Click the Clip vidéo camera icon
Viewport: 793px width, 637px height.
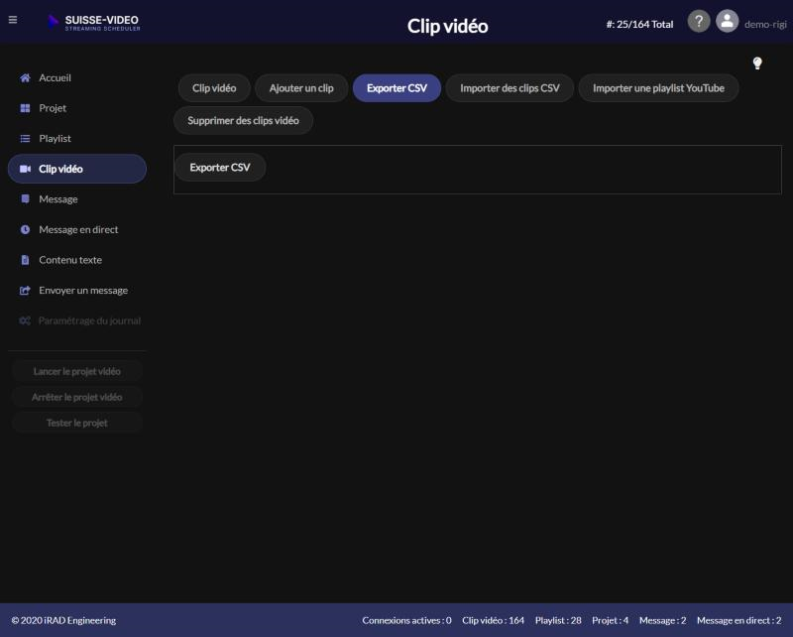[25, 169]
